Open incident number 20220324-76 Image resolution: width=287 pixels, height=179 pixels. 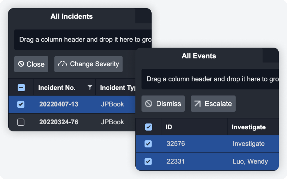[x=59, y=122]
